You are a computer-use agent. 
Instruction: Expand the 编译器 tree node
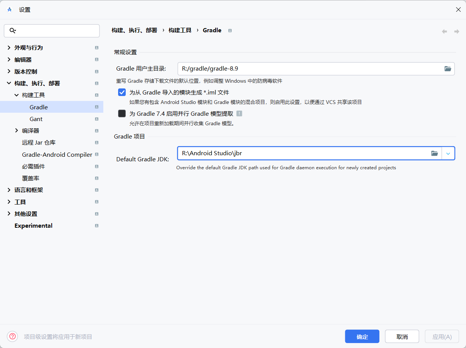[x=17, y=131]
